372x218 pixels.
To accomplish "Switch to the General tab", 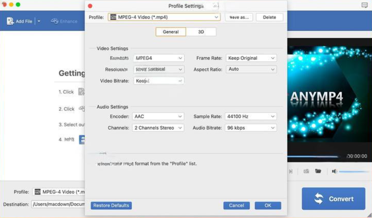I will (x=171, y=32).
